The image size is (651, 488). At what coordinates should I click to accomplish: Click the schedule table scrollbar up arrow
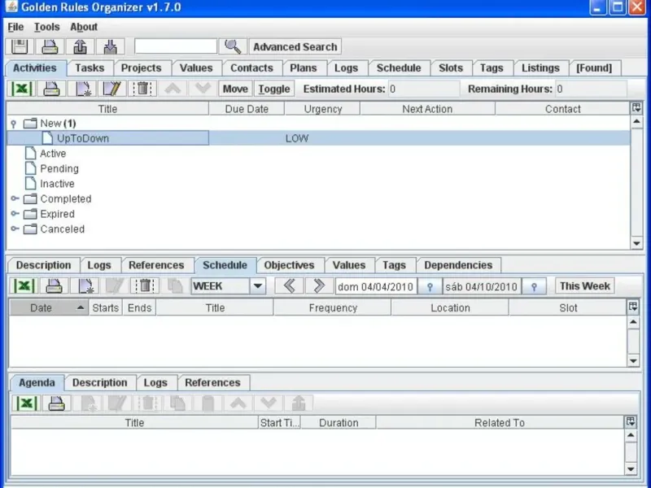(x=633, y=321)
